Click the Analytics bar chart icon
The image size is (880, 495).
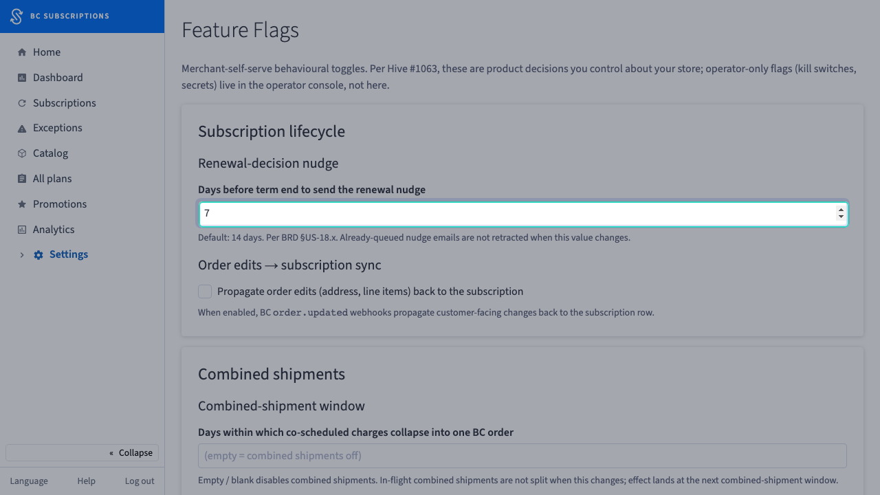[22, 230]
